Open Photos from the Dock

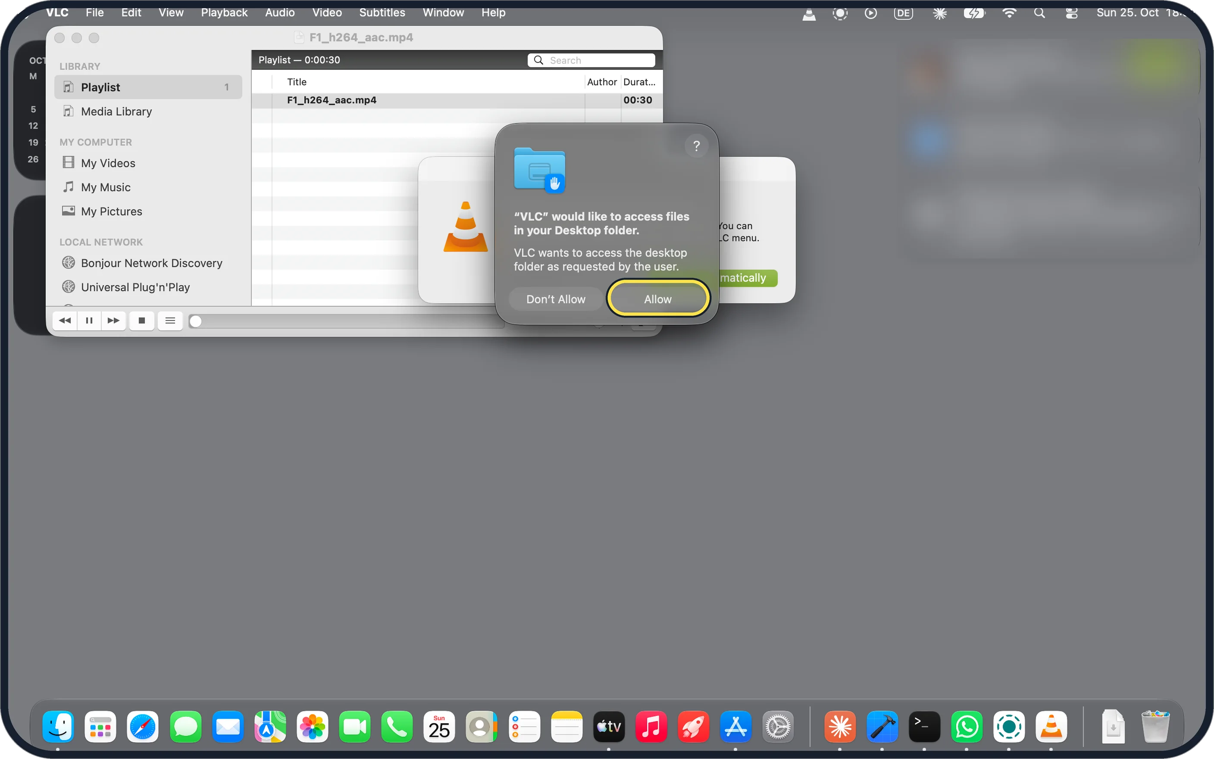[x=313, y=726]
